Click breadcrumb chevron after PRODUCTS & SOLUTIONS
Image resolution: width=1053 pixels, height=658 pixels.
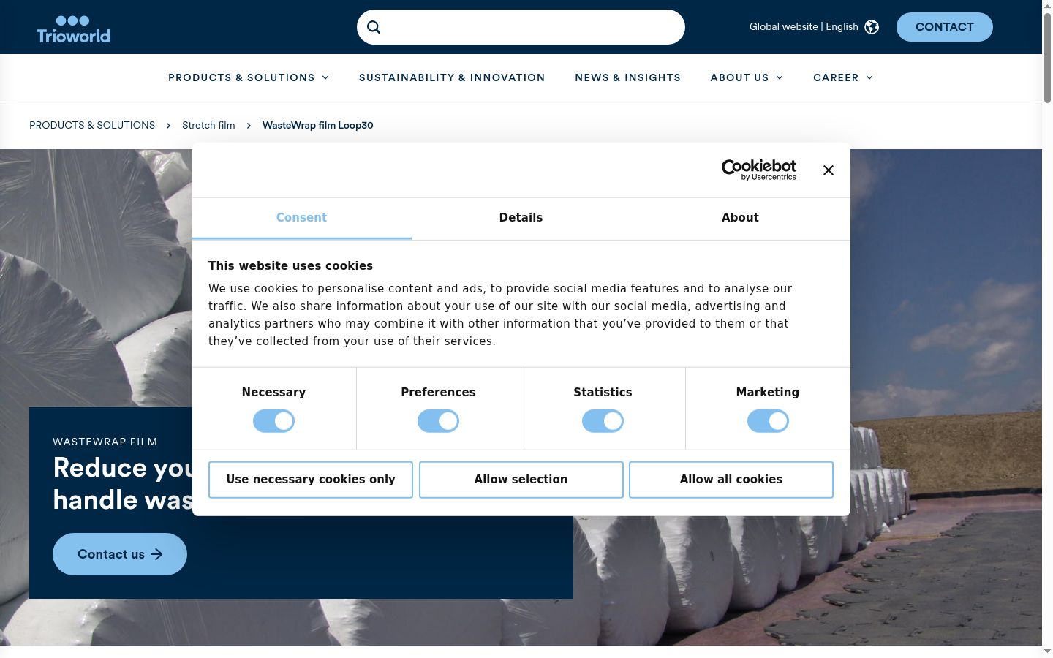click(168, 126)
